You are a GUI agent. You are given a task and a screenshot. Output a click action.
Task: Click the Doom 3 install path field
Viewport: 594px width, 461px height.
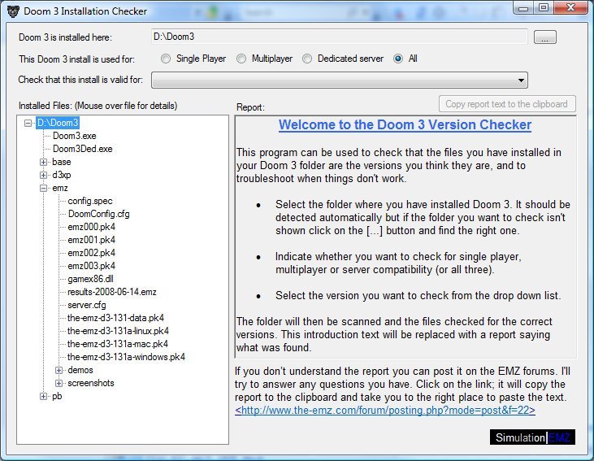click(x=338, y=37)
